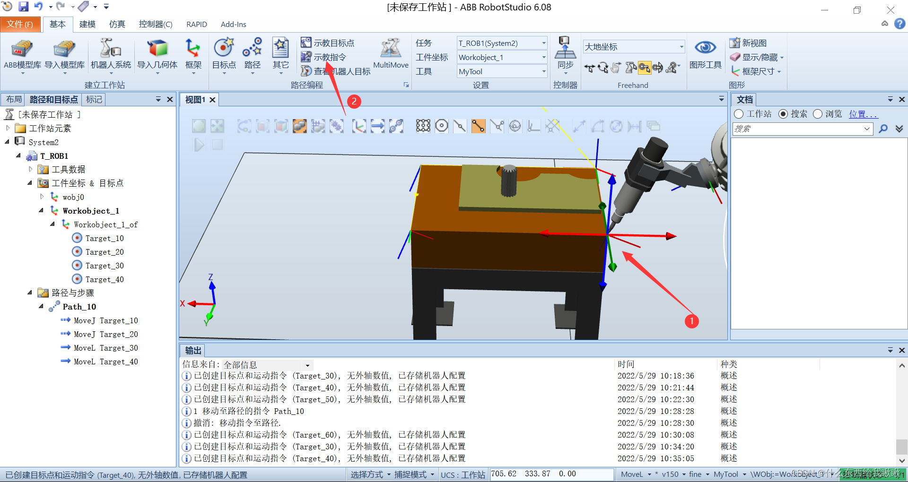Expand the 工作站元素 tree node
908x482 pixels.
pyautogui.click(x=8, y=128)
